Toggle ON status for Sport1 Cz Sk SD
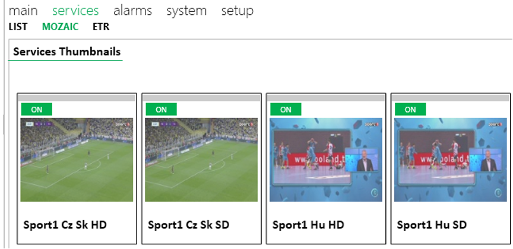 pos(161,110)
